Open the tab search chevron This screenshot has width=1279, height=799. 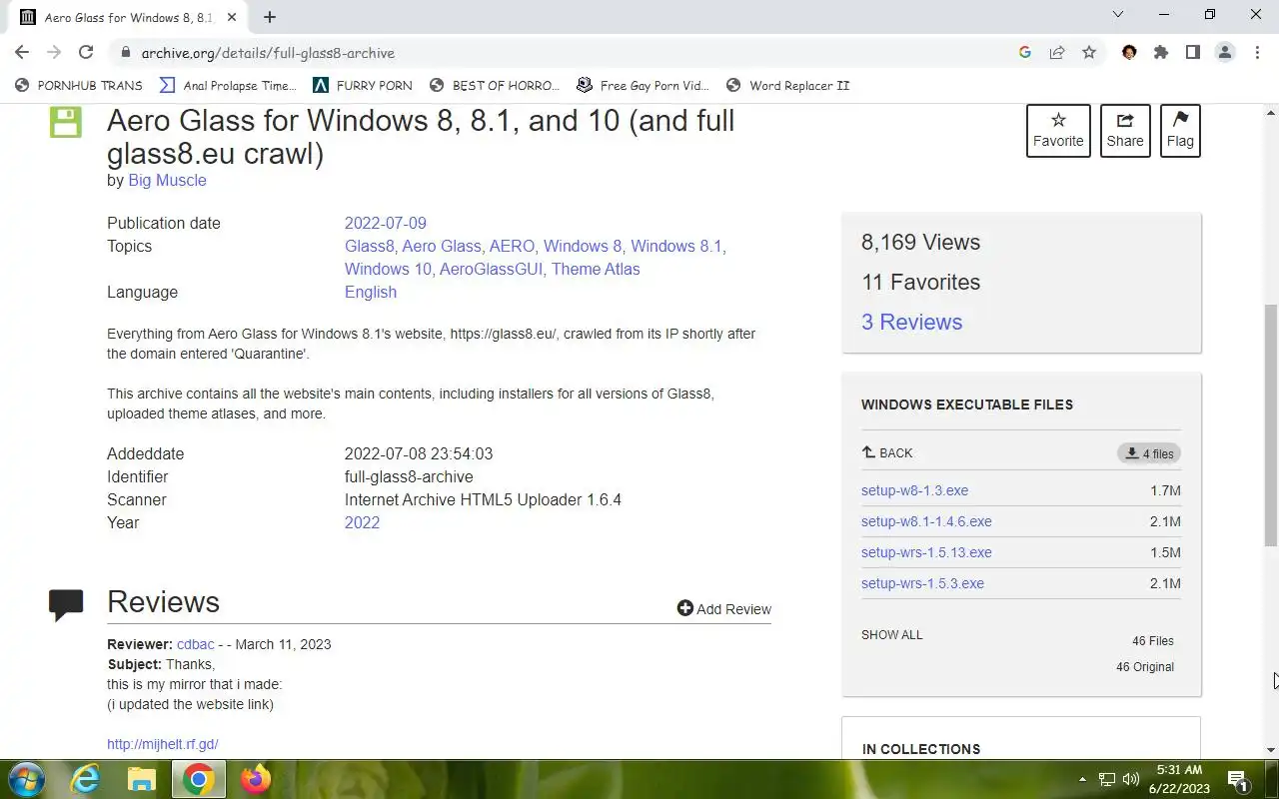(1118, 15)
